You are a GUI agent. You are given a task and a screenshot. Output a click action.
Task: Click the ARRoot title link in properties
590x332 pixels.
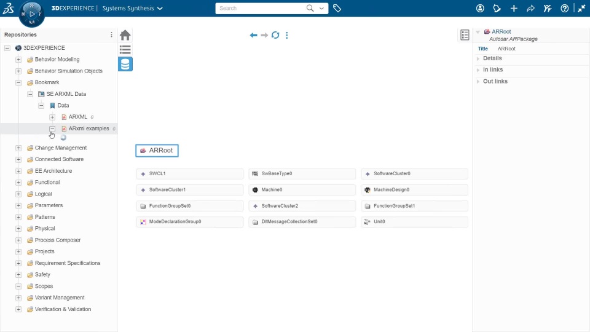[x=502, y=31]
